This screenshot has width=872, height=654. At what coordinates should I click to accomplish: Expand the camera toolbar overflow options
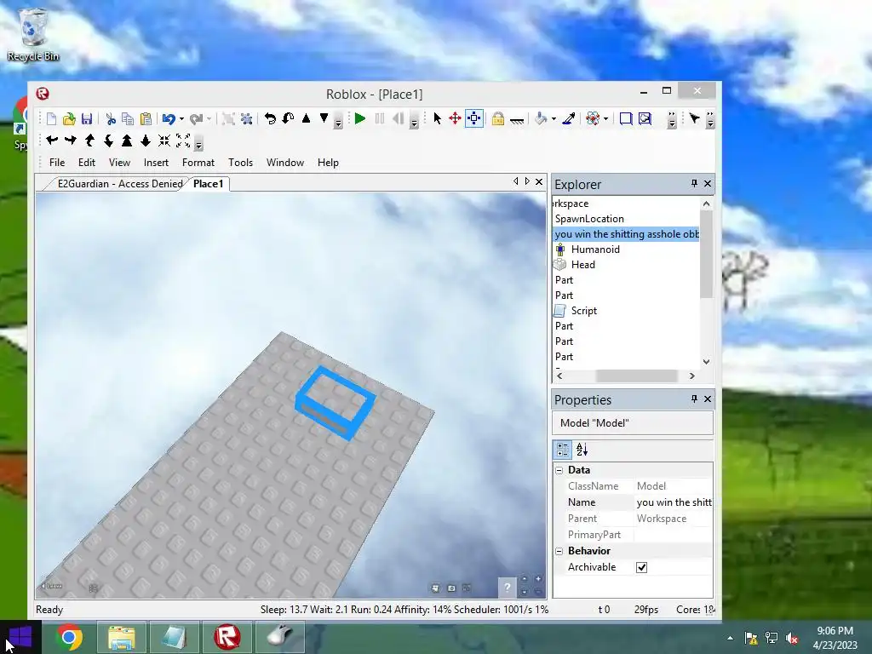198,145
